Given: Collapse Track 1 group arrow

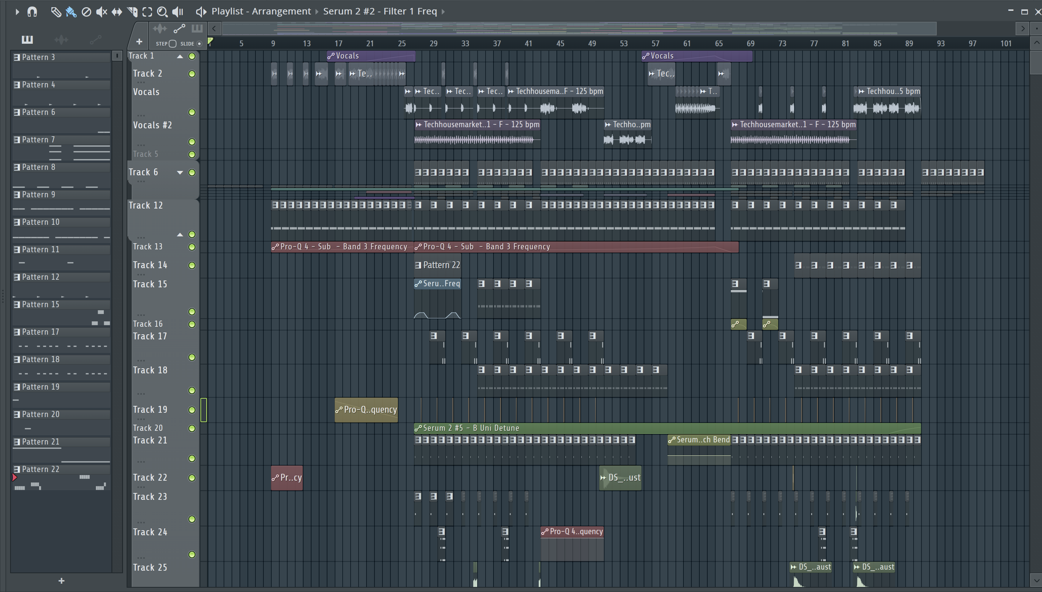Looking at the screenshot, I should click(179, 56).
